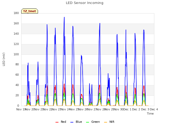Click the chart title LED Sensor Incoming

click(84, 3)
